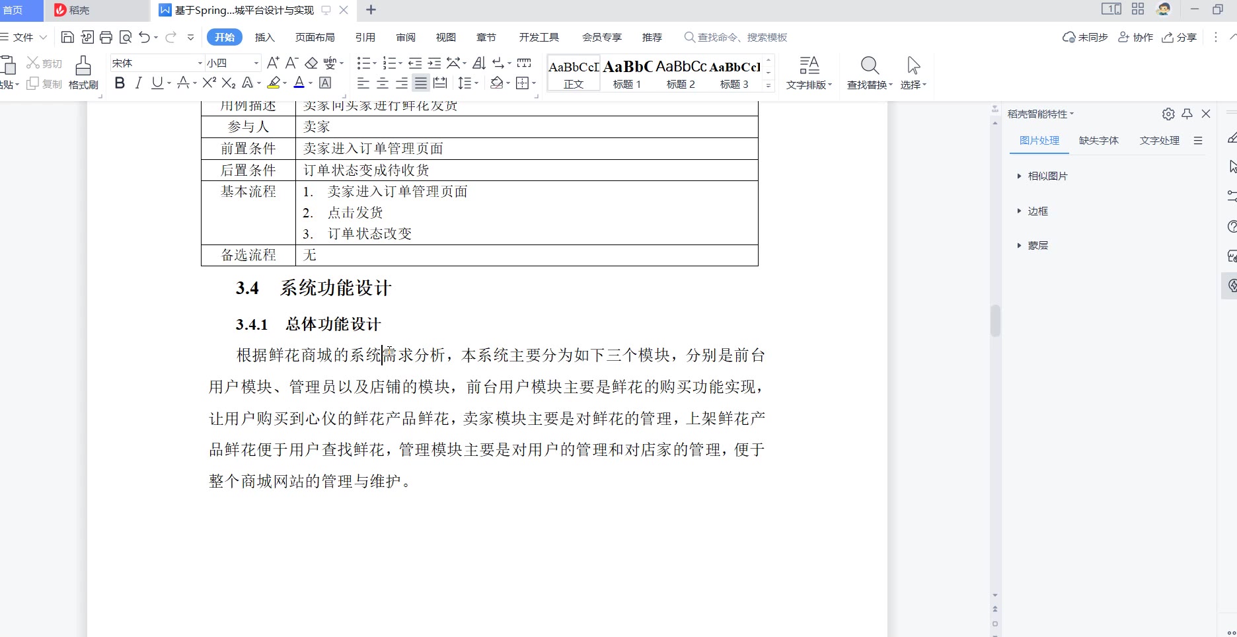Expand the 相似图片 section
1237x637 pixels.
tap(1047, 176)
